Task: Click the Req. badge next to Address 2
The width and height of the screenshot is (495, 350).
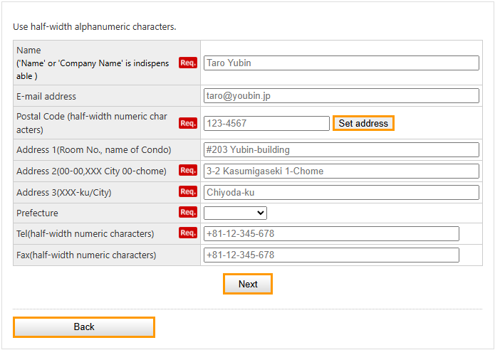Action: tap(188, 171)
